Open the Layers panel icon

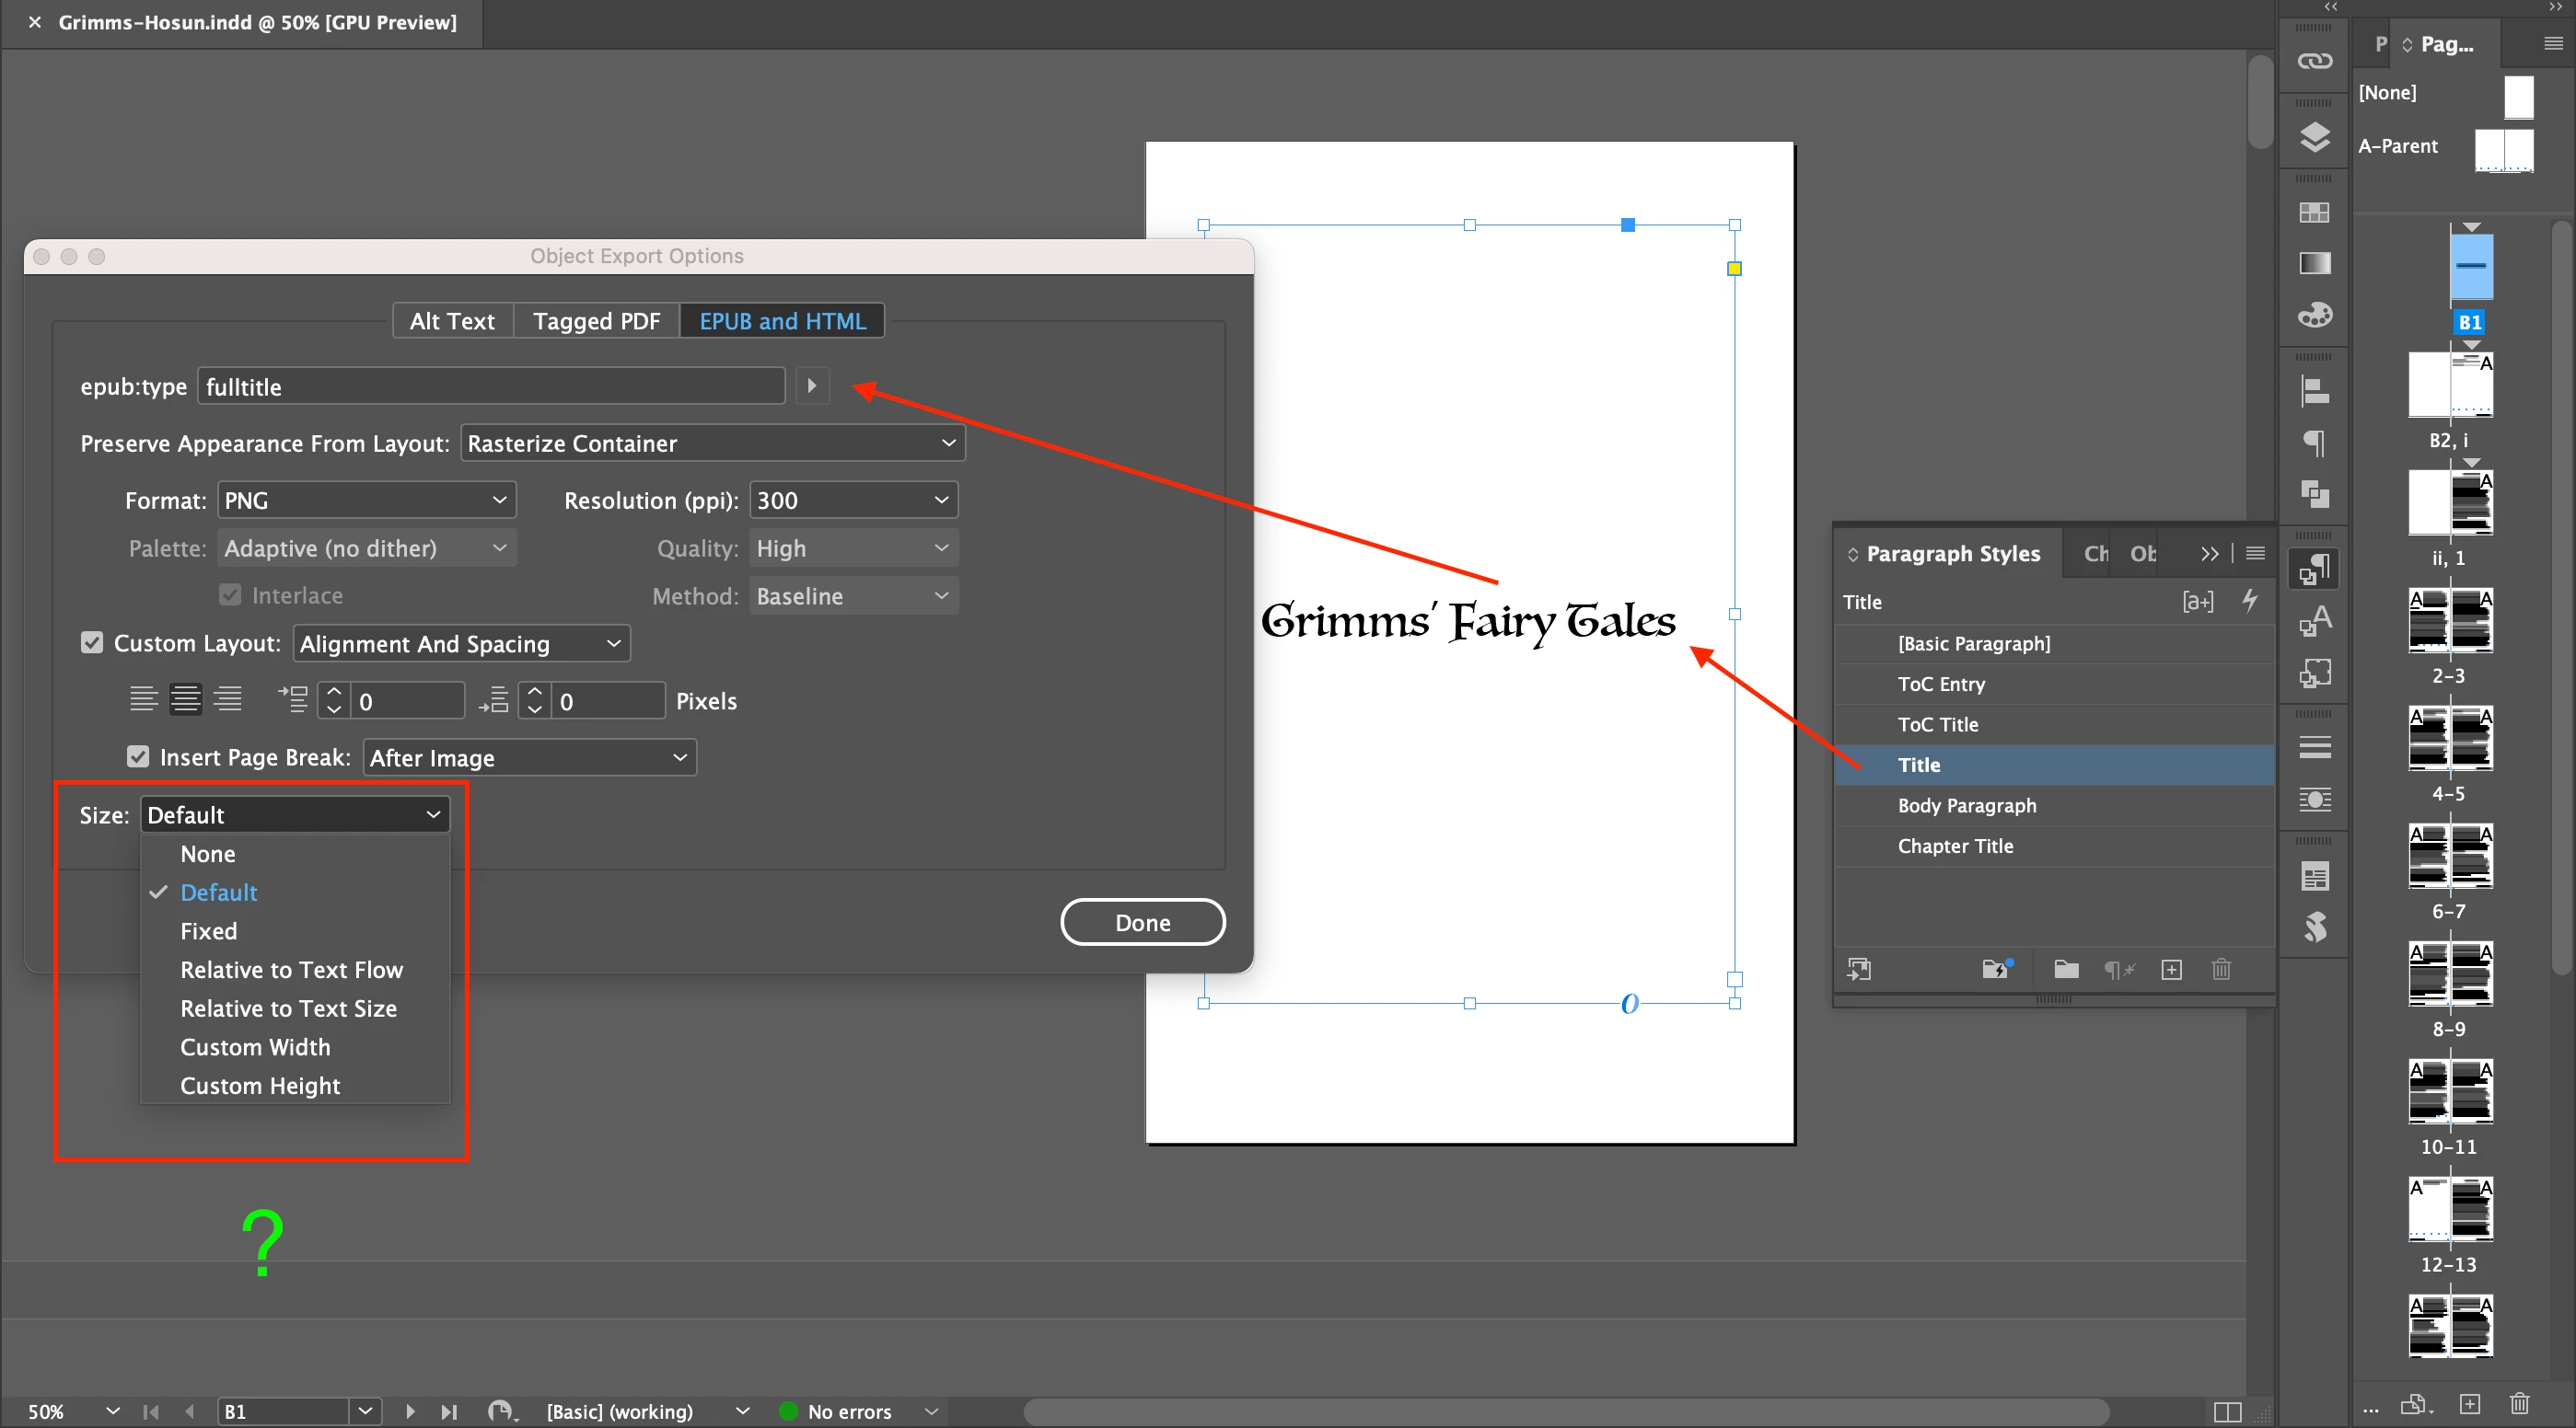pyautogui.click(x=2314, y=137)
